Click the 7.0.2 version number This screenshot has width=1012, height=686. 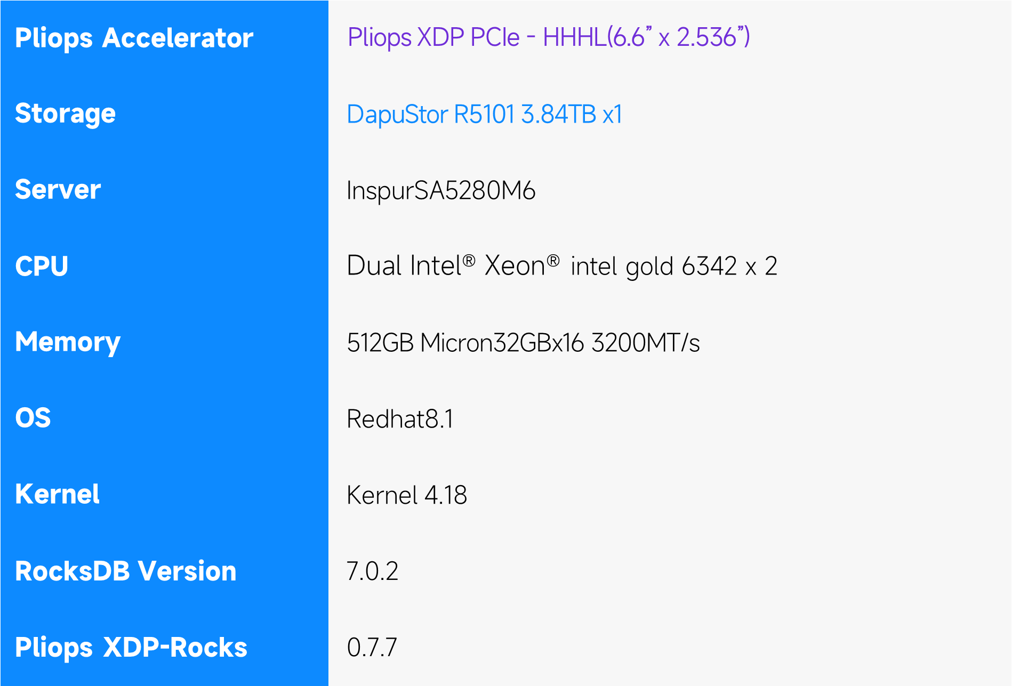click(372, 571)
